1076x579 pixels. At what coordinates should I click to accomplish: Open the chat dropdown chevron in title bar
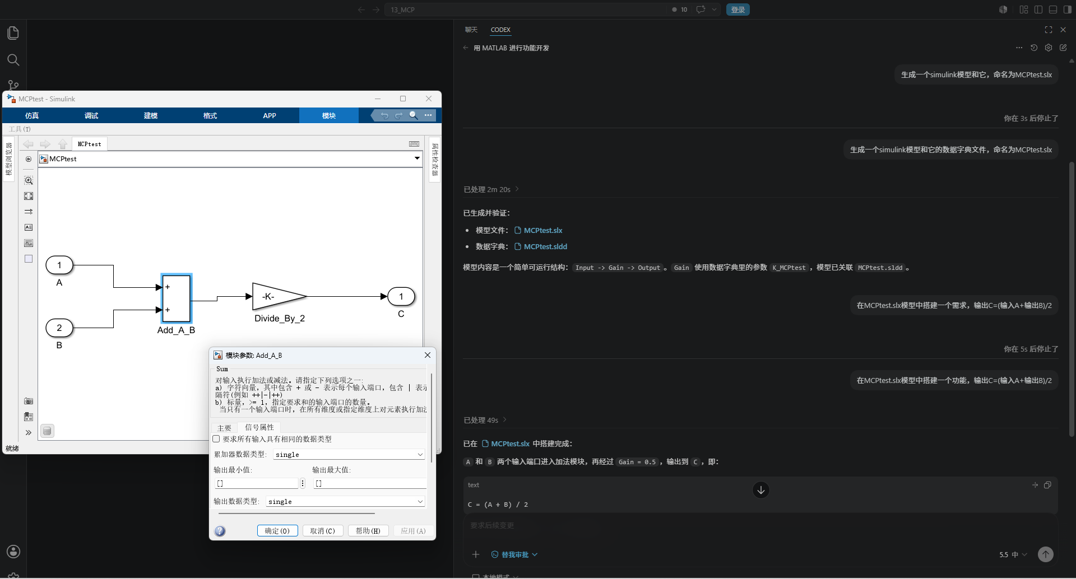pyautogui.click(x=714, y=10)
